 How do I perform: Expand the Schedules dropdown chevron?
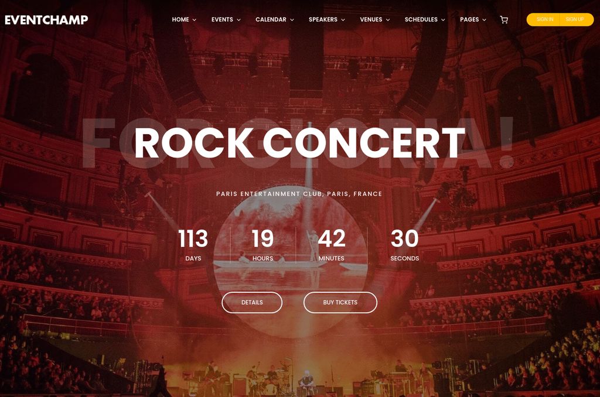tap(443, 20)
